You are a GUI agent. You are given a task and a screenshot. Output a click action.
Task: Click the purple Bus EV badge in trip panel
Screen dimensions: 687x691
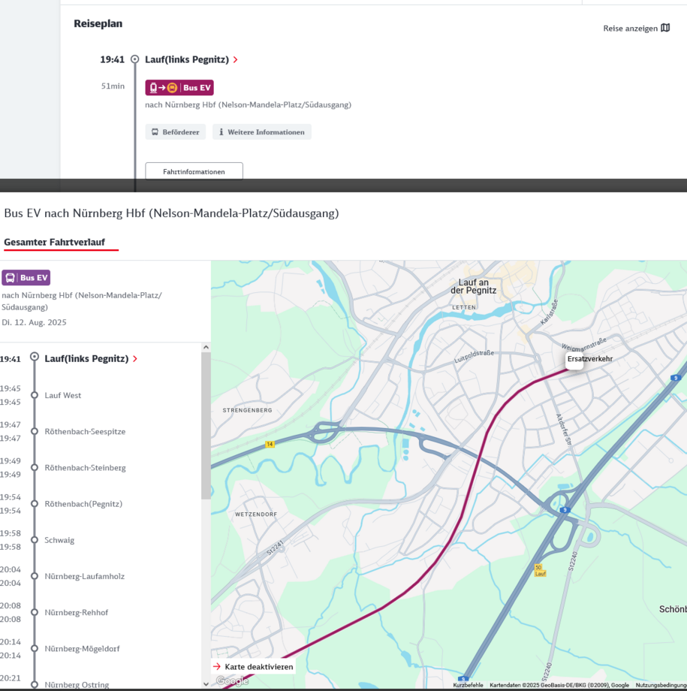[x=26, y=278]
